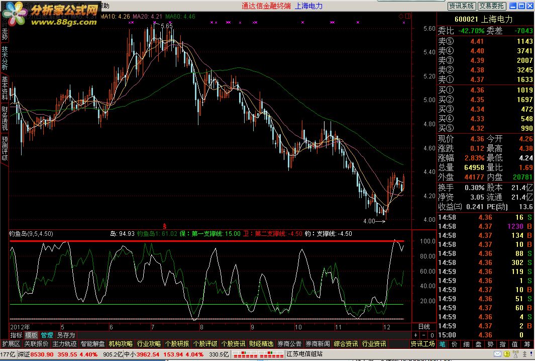Click the 指标 indicator button
Screen dimensions: 535x361
(x=17, y=335)
